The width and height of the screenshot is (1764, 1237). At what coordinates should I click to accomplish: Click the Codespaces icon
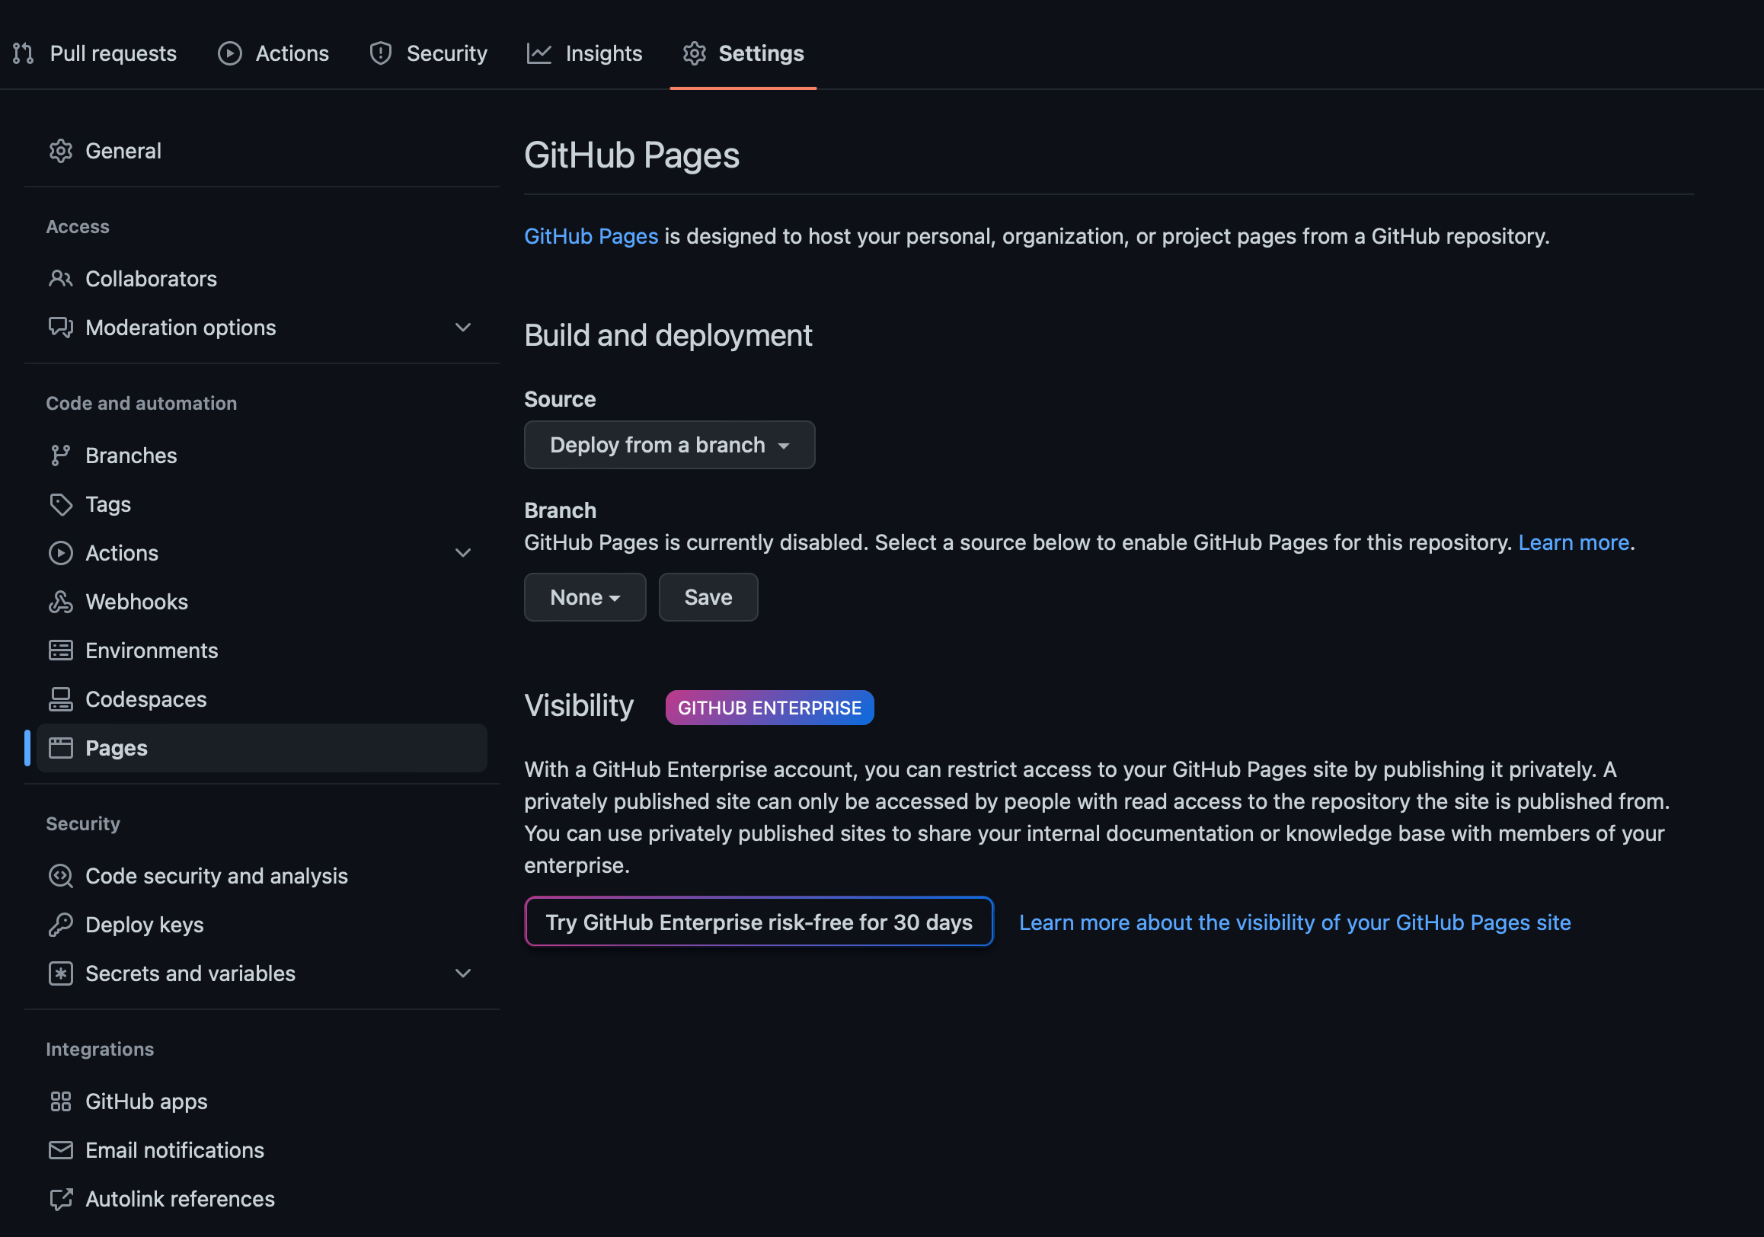[61, 699]
